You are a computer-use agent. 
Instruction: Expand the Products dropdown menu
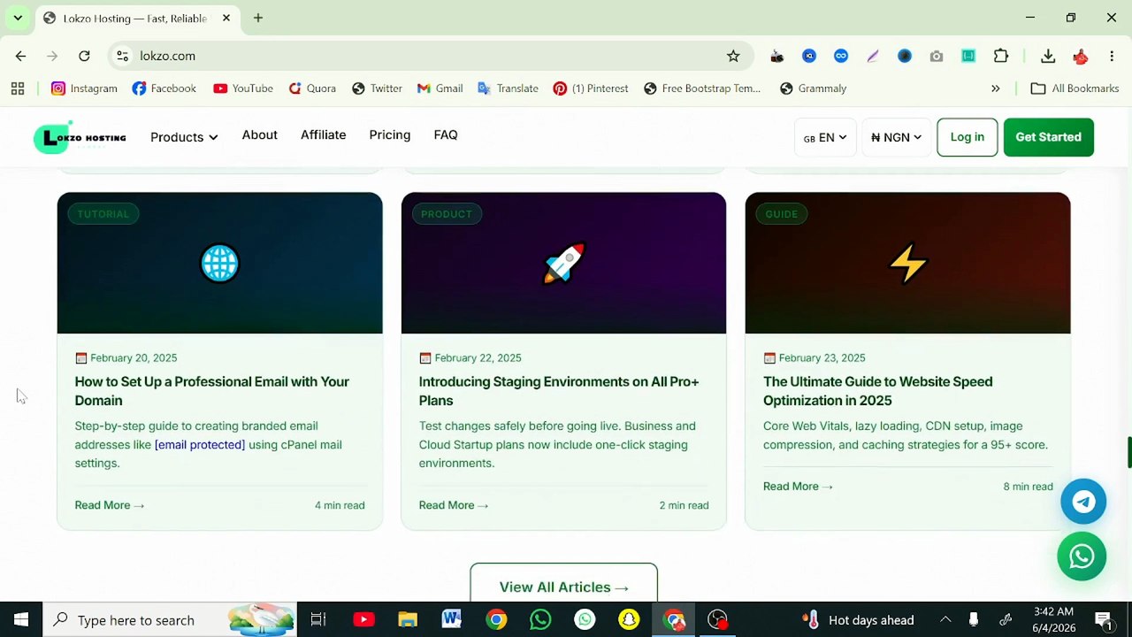tap(184, 137)
